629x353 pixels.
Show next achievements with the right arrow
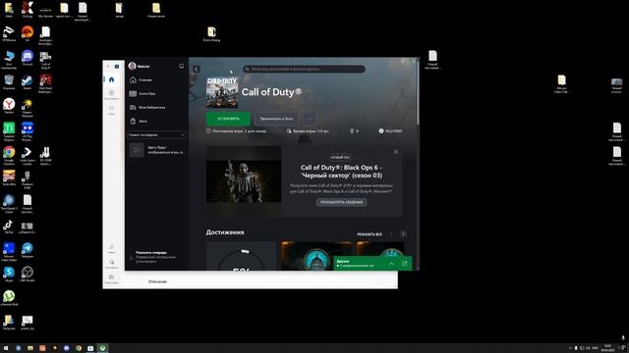tap(403, 233)
